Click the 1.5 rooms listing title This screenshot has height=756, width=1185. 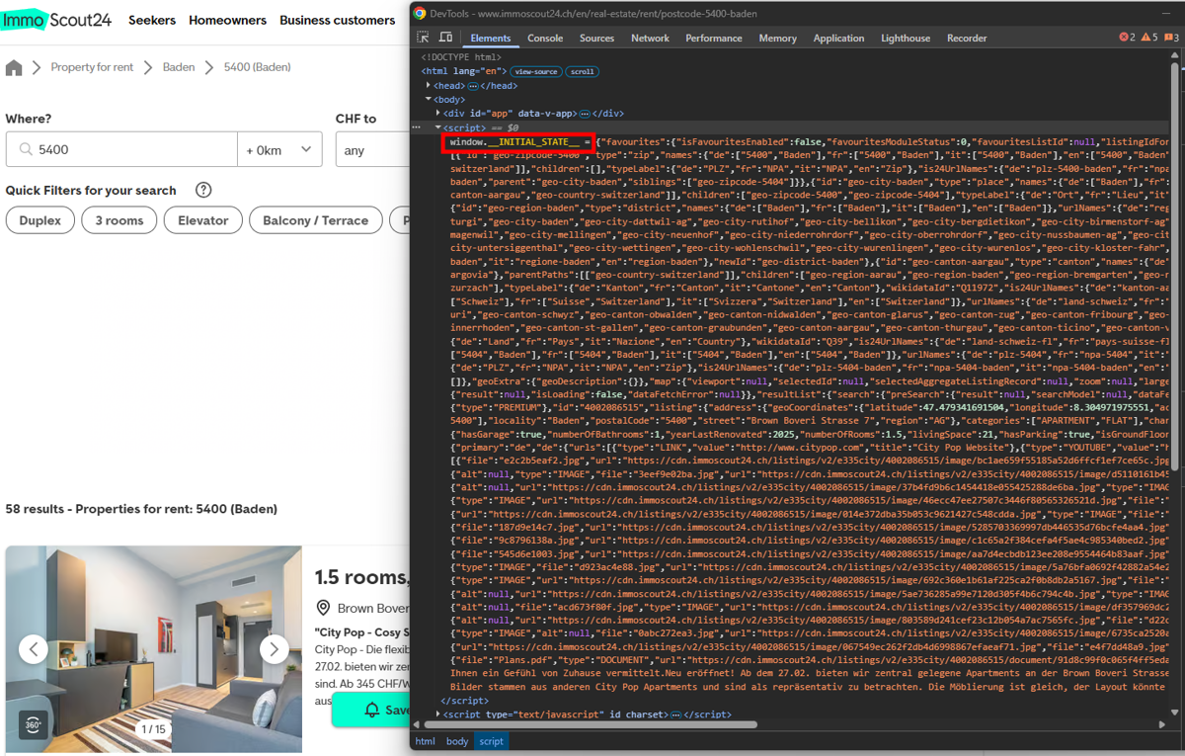(x=362, y=576)
